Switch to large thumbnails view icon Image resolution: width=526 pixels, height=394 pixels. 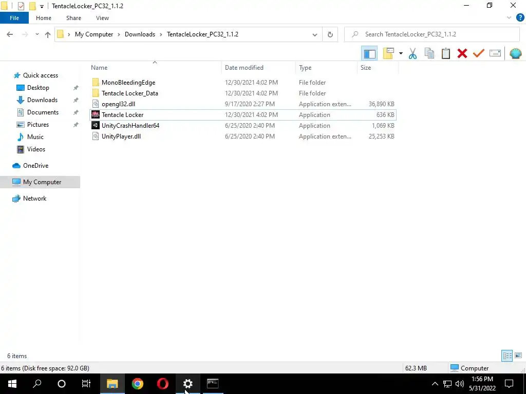[518, 356]
